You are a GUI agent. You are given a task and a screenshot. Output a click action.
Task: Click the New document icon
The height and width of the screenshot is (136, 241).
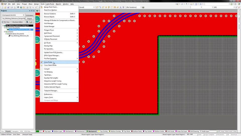pos(2,7)
